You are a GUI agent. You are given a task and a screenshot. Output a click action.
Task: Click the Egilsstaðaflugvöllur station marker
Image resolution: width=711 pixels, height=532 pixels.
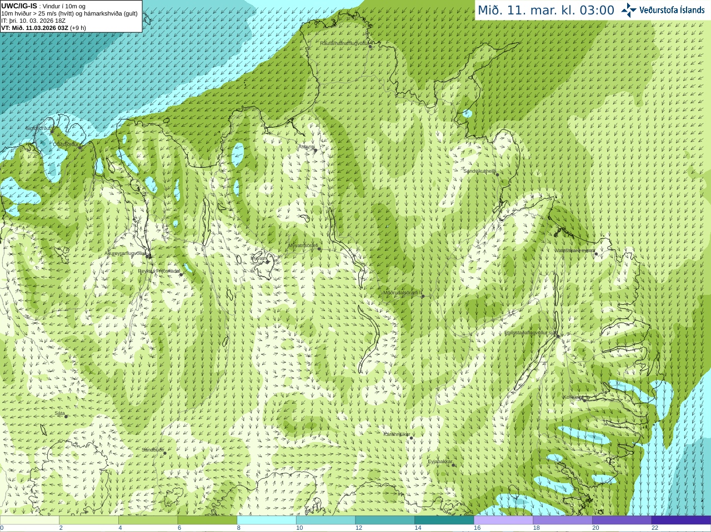(558, 336)
